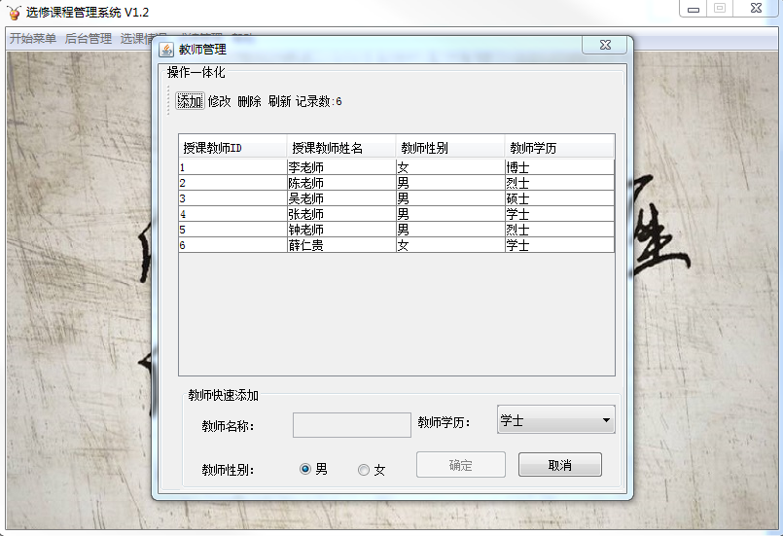Click the 教师学历 column header
The height and width of the screenshot is (536, 783).
(x=559, y=148)
